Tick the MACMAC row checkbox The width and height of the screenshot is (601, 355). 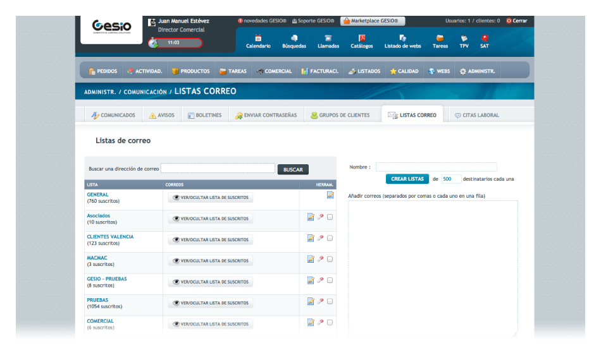pyautogui.click(x=330, y=259)
